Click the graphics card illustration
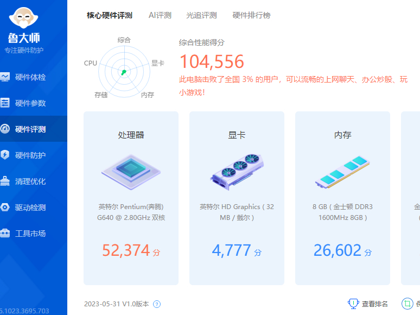The width and height of the screenshot is (420, 315). (x=237, y=172)
